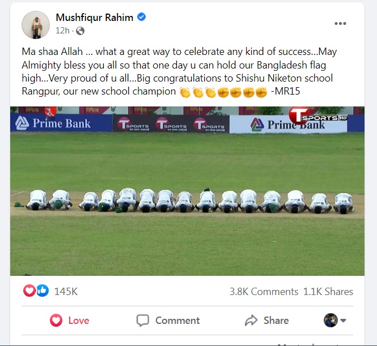This screenshot has width=377, height=346.
Task: Click the small commenting profile avatar
Action: click(331, 321)
